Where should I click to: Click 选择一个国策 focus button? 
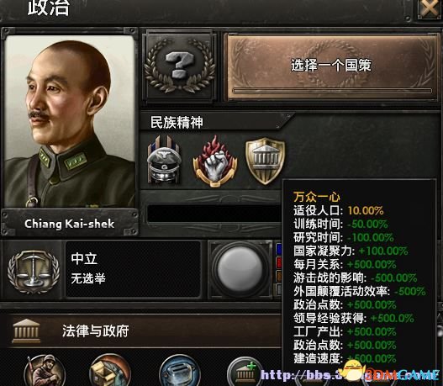point(331,66)
